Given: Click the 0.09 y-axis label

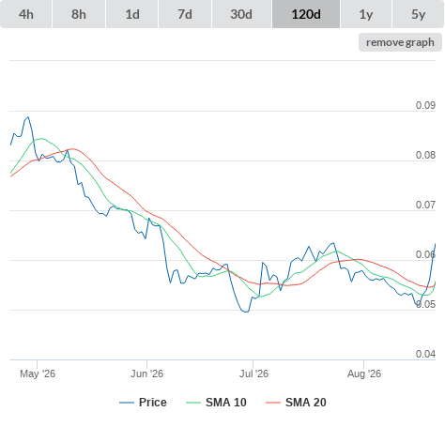Looking at the screenshot, I should click(425, 105).
